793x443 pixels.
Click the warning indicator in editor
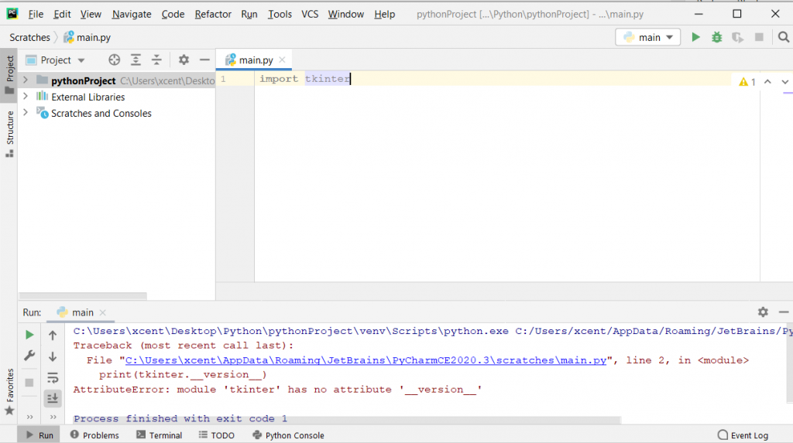tap(747, 82)
